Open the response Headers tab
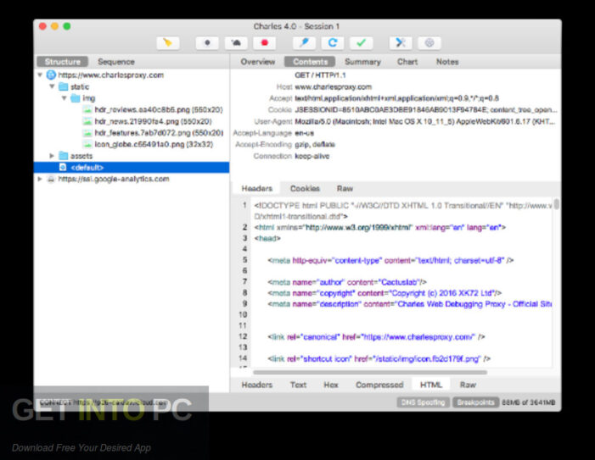Image resolution: width=595 pixels, height=460 pixels. pyautogui.click(x=257, y=385)
